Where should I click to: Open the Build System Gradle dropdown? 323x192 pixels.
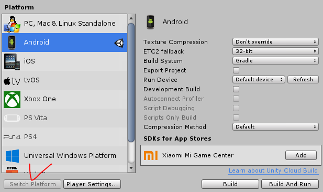[x=275, y=61]
